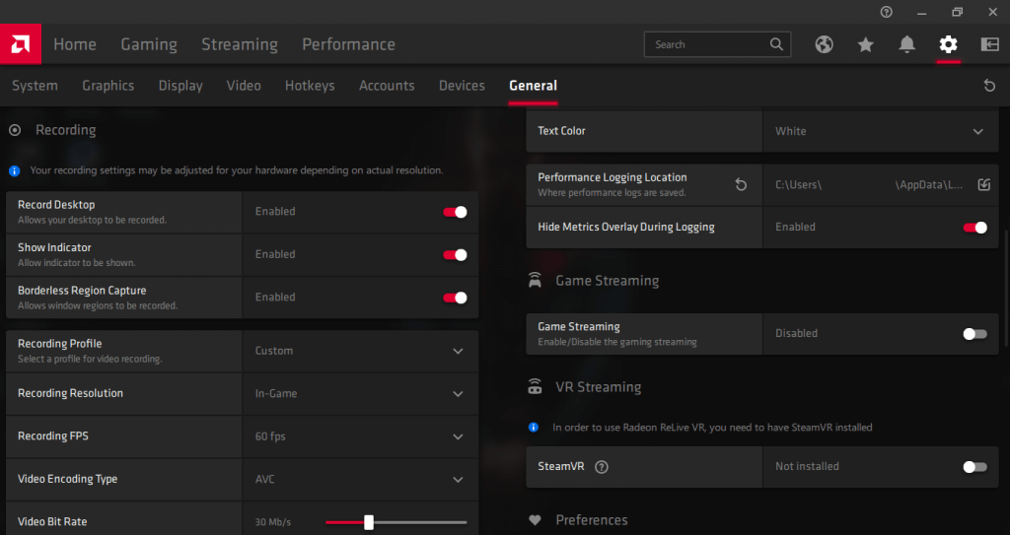1010x535 pixels.
Task: Open the Streaming tab
Action: 240,44
